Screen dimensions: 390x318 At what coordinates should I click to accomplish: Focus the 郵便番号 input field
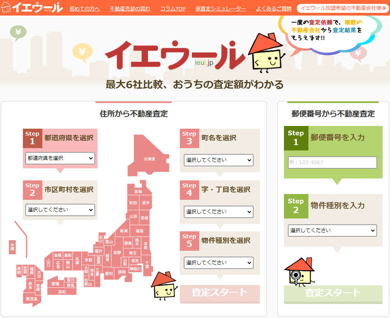pos(332,162)
